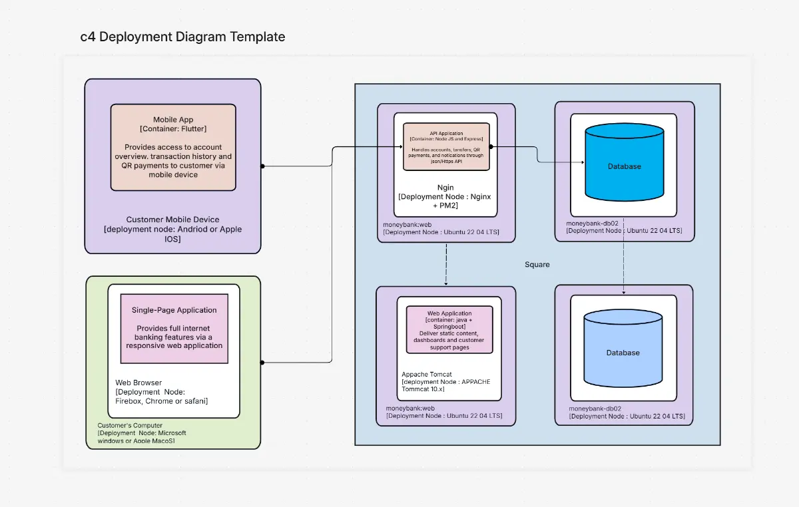The width and height of the screenshot is (799, 507).
Task: Select the "c4 Deployment Diagram Template" title
Action: tap(182, 37)
